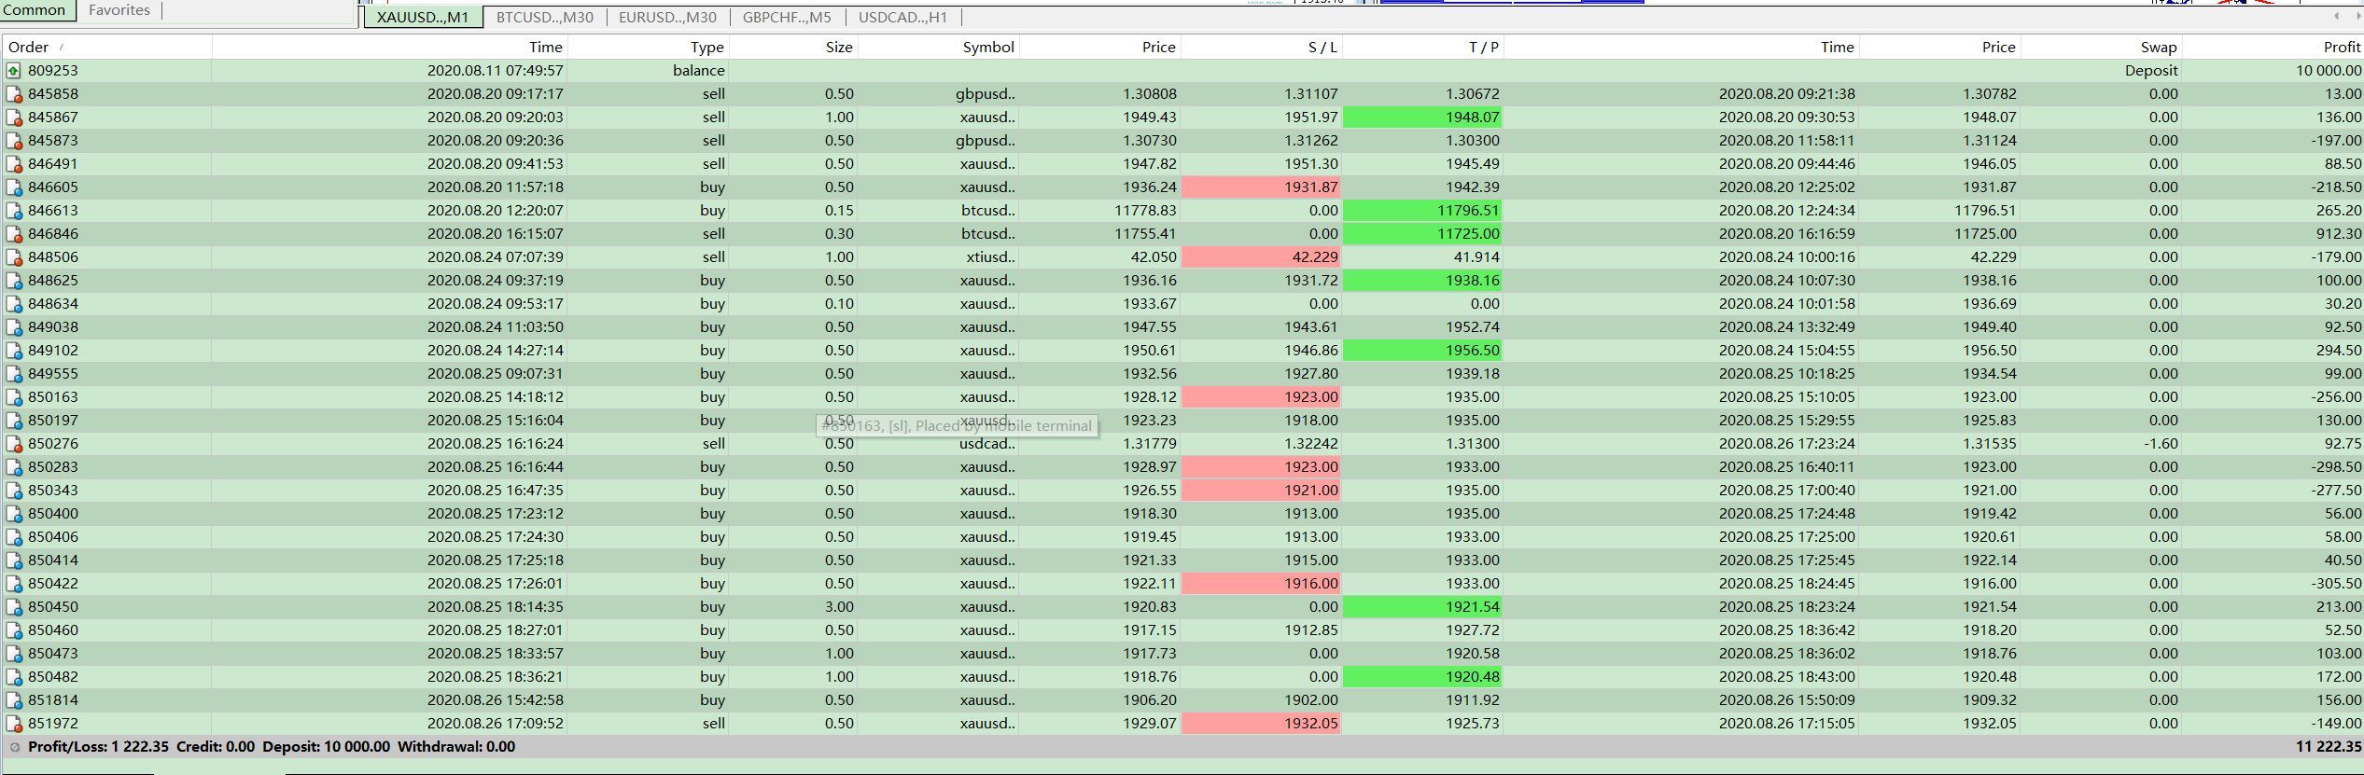Click the sell order icon beside 845858
The width and height of the screenshot is (2364, 775).
point(14,94)
